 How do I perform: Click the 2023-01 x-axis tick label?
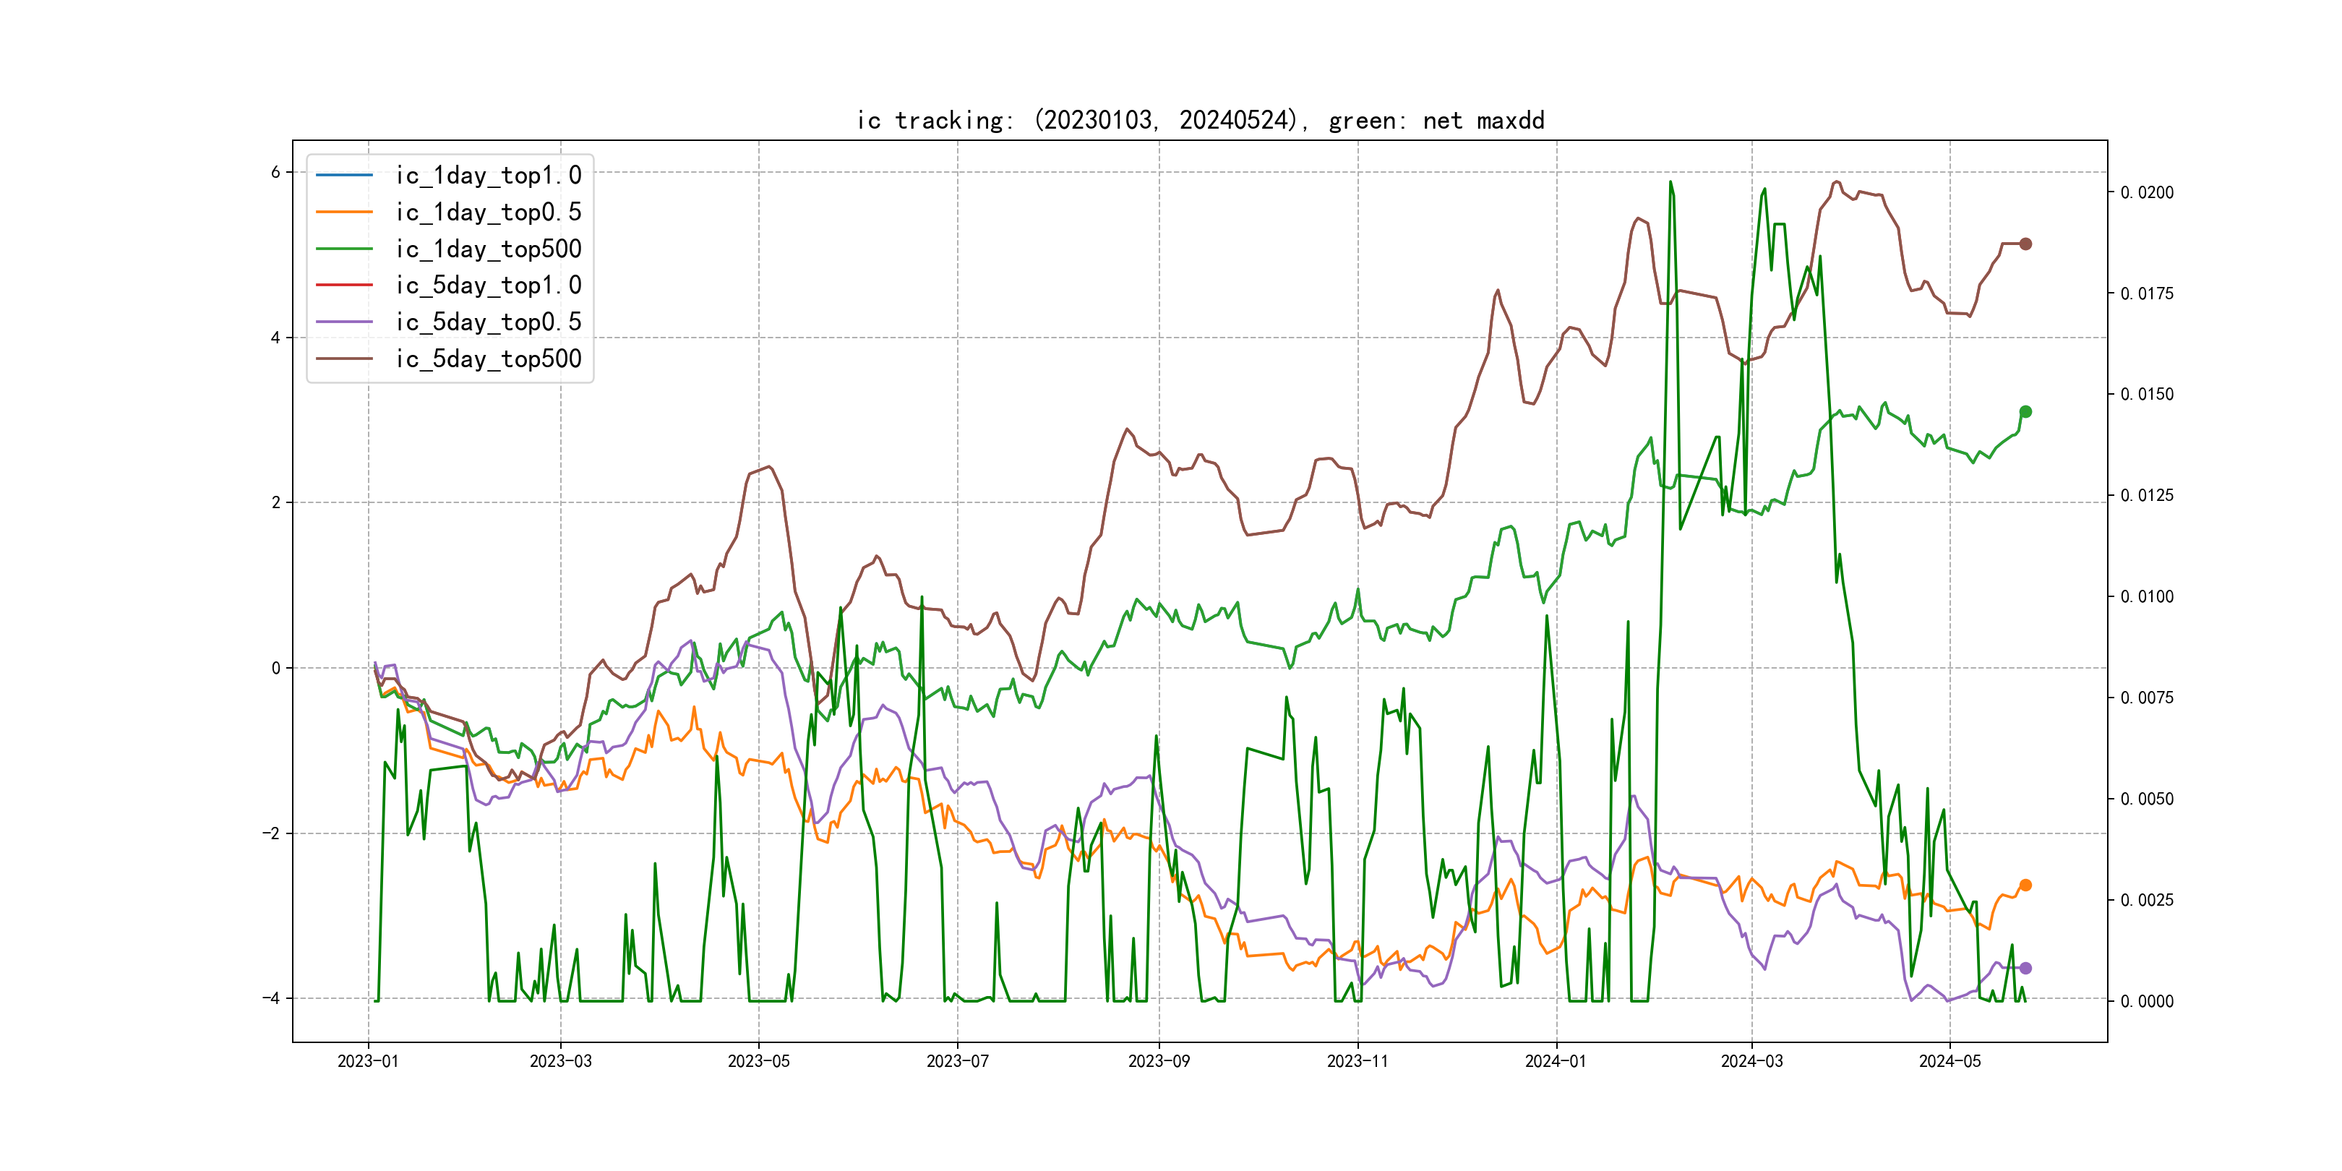pos(367,1061)
